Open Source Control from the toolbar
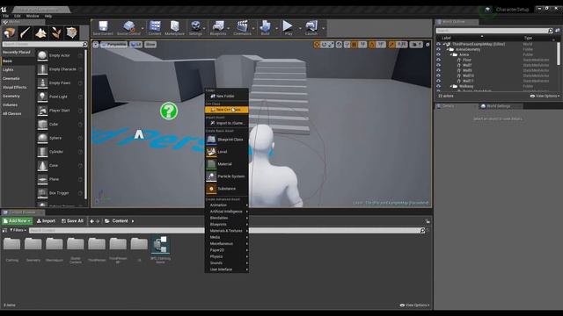Image resolution: width=563 pixels, height=316 pixels. point(129,27)
